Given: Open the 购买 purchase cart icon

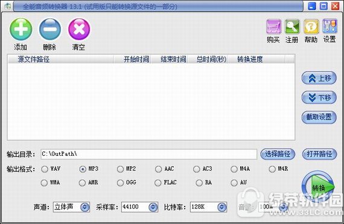Looking at the screenshot, I should pyautogui.click(x=273, y=27).
